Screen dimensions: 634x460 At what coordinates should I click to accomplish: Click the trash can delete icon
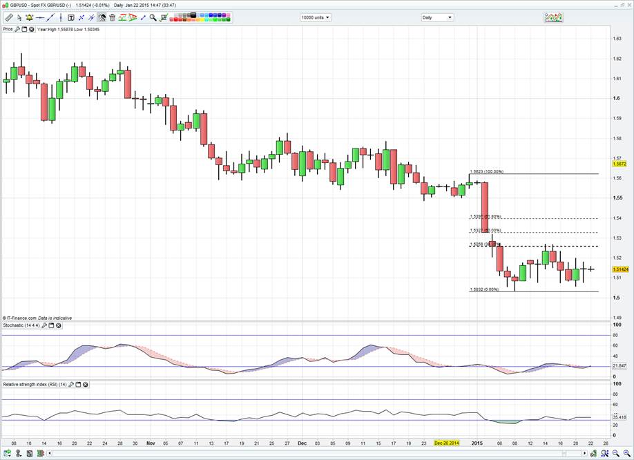113,17
